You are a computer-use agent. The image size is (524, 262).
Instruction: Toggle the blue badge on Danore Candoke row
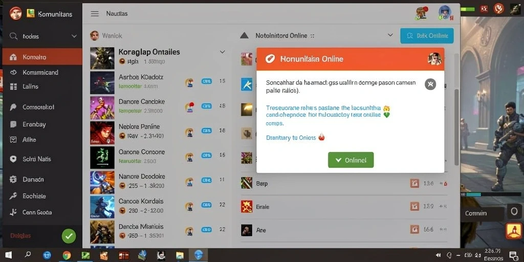click(x=207, y=106)
